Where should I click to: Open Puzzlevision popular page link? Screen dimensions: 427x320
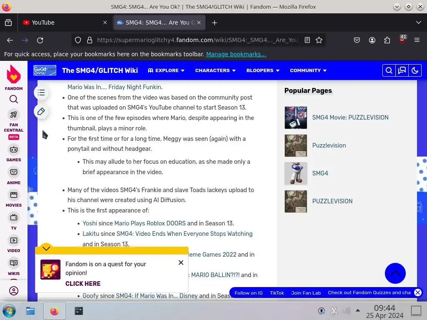click(329, 145)
